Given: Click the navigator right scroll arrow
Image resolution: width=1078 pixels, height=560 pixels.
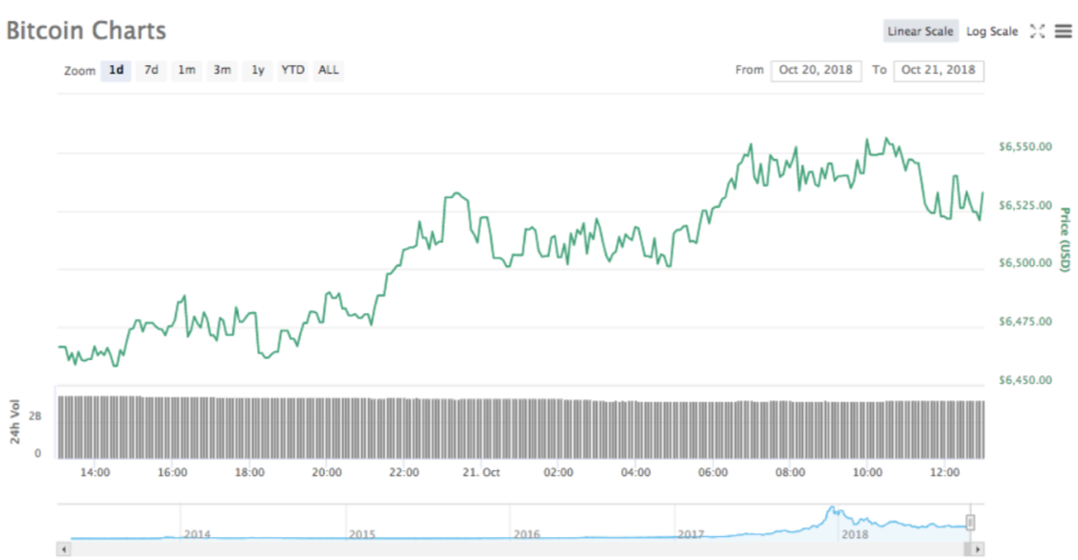Looking at the screenshot, I should pyautogui.click(x=977, y=549).
